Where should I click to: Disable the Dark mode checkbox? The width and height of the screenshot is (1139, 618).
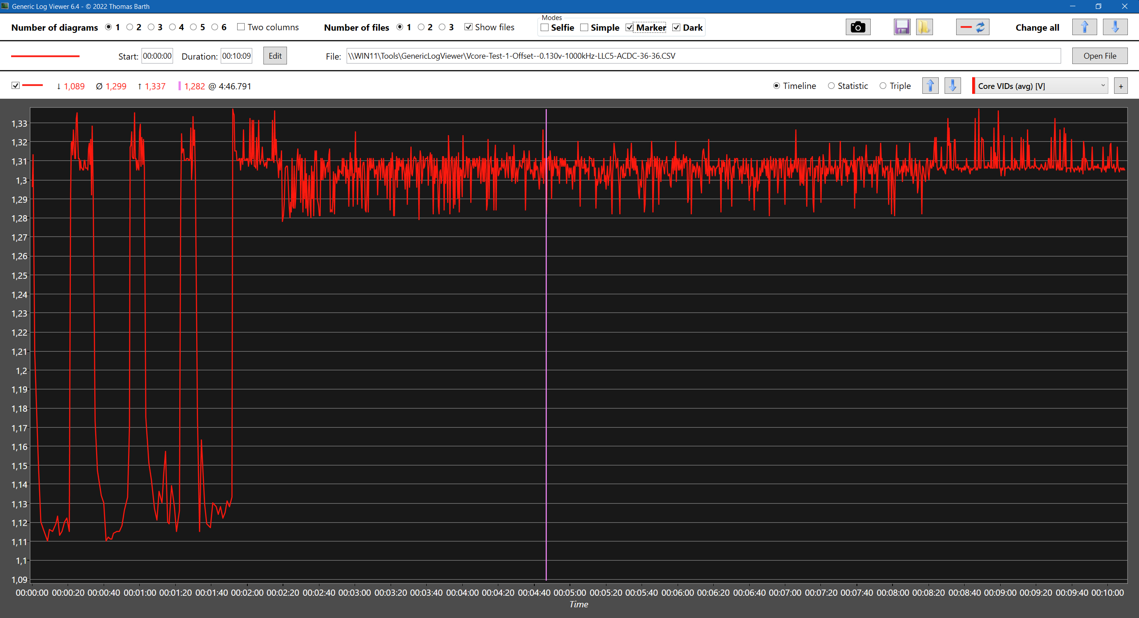tap(676, 28)
